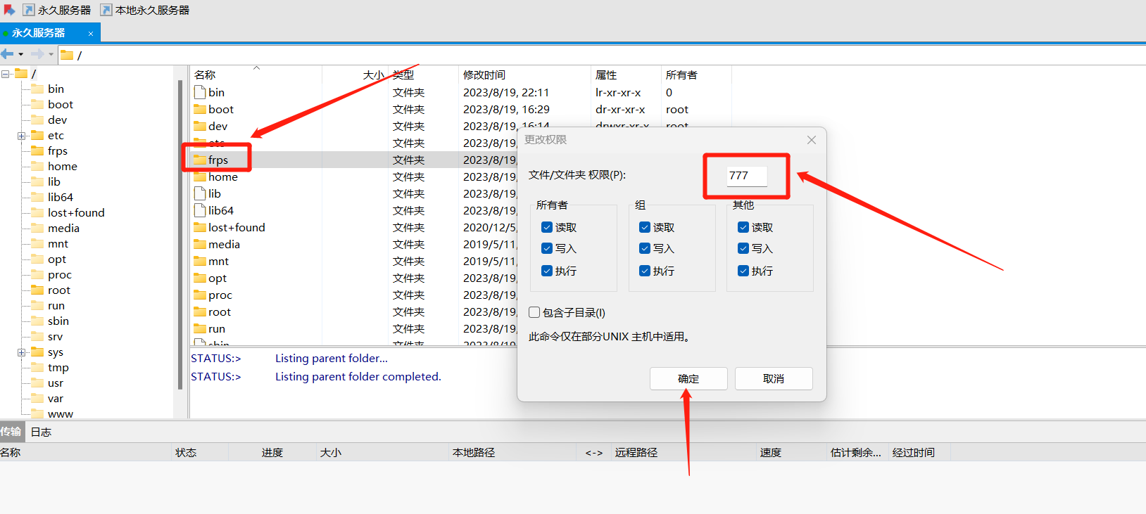Image resolution: width=1146 pixels, height=514 pixels.
Task: Click lost+found folder icon in file list
Action: pyautogui.click(x=200, y=227)
